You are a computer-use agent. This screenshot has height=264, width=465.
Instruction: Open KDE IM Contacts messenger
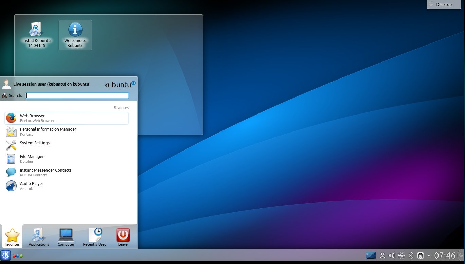[x=67, y=173]
